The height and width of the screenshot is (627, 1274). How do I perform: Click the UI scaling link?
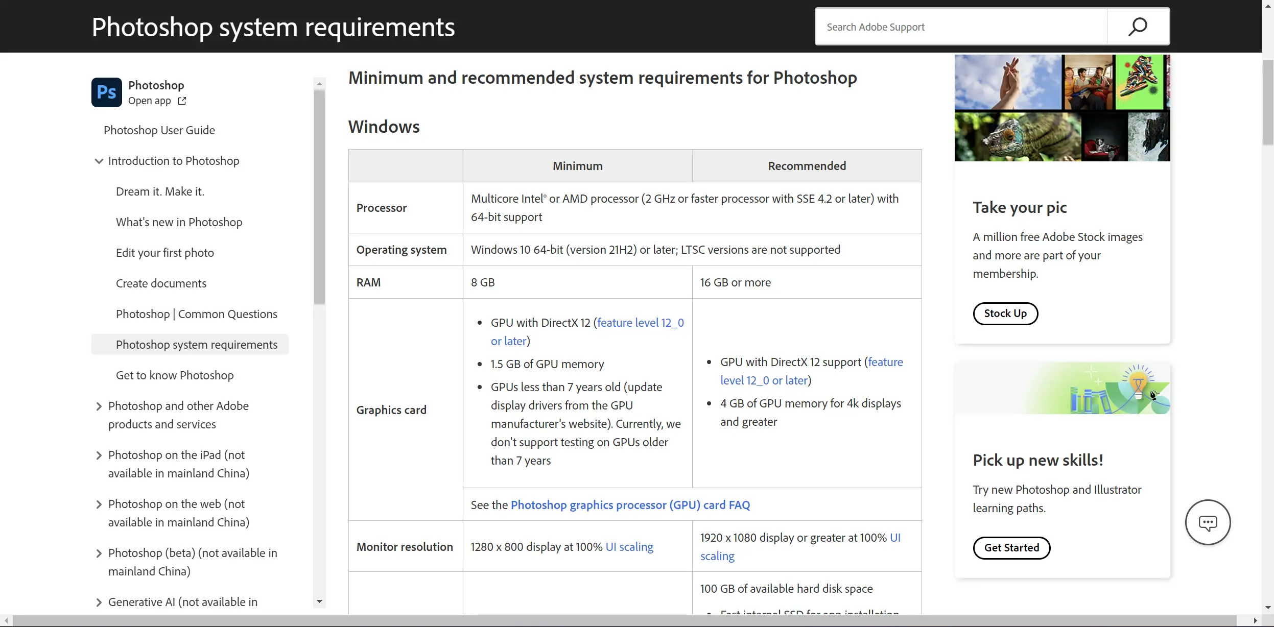click(x=630, y=546)
